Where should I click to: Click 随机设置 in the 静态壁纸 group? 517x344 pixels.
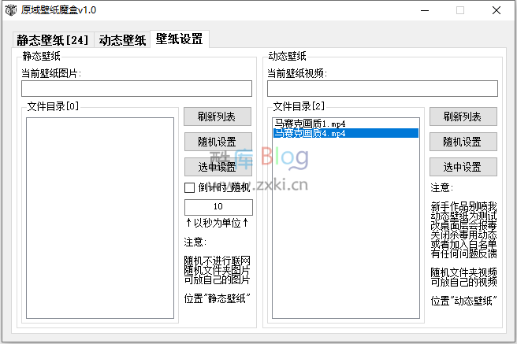click(x=218, y=142)
